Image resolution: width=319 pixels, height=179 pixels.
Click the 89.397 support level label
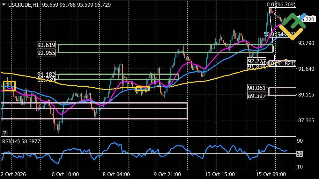tap(257, 96)
